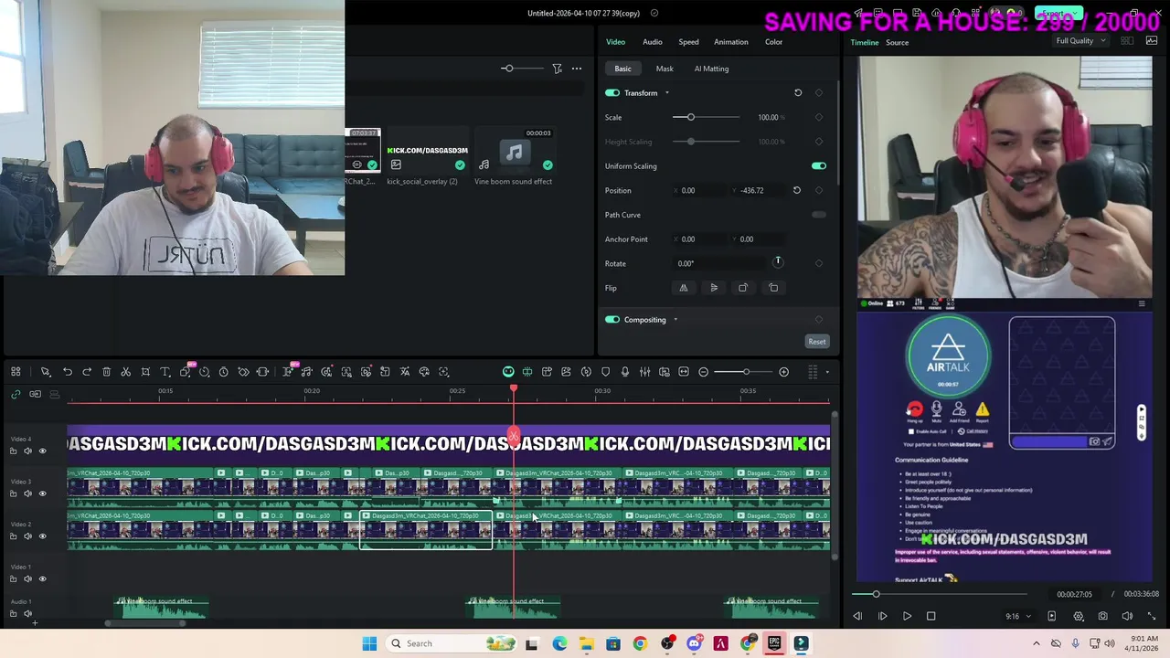
Task: Collapse the Transform section arrow
Action: point(666,93)
